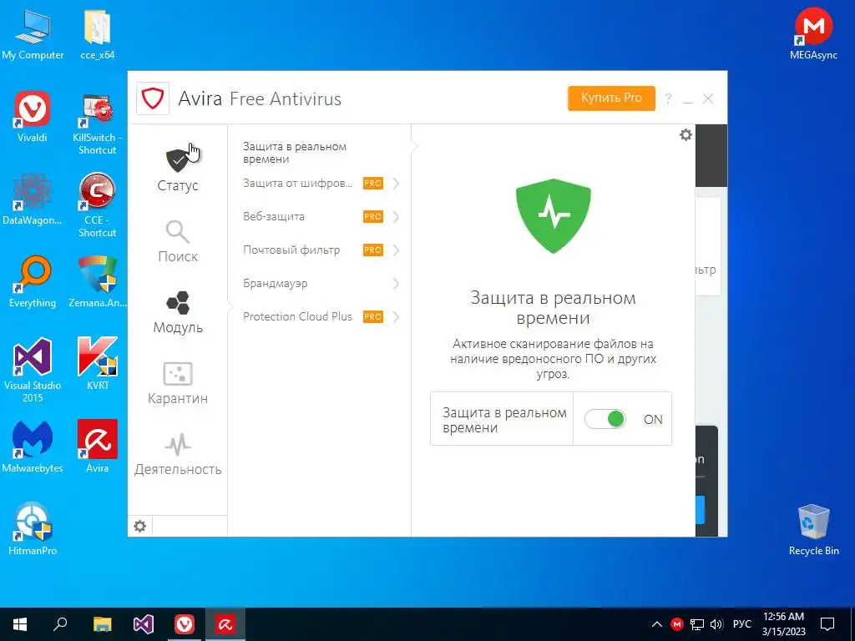Open File Explorer from taskbar
855x641 pixels.
pos(102,624)
